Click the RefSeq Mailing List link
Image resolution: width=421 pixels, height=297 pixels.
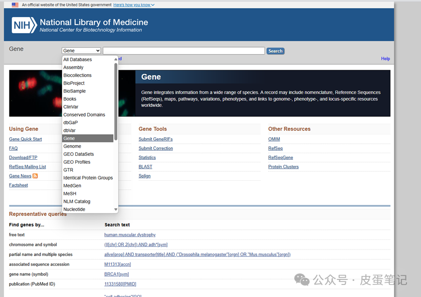click(x=28, y=167)
